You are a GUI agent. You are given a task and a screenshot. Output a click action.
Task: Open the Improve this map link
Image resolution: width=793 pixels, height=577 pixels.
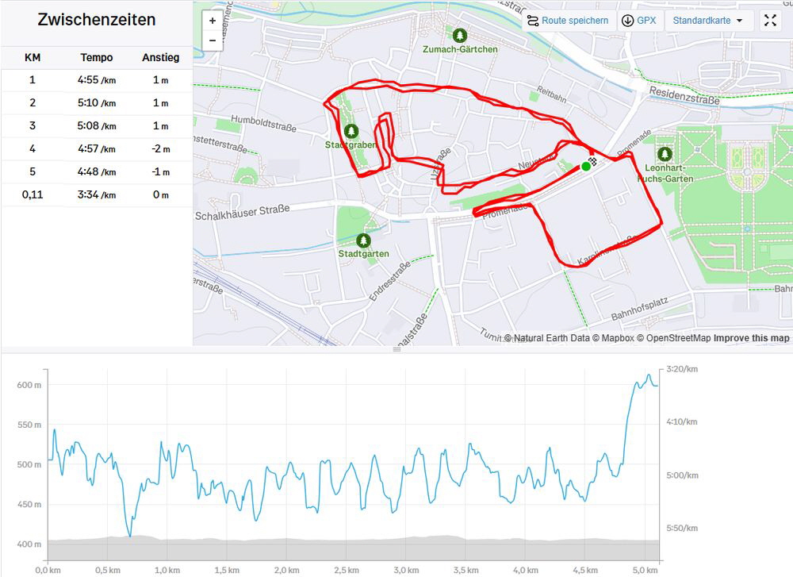pos(751,338)
